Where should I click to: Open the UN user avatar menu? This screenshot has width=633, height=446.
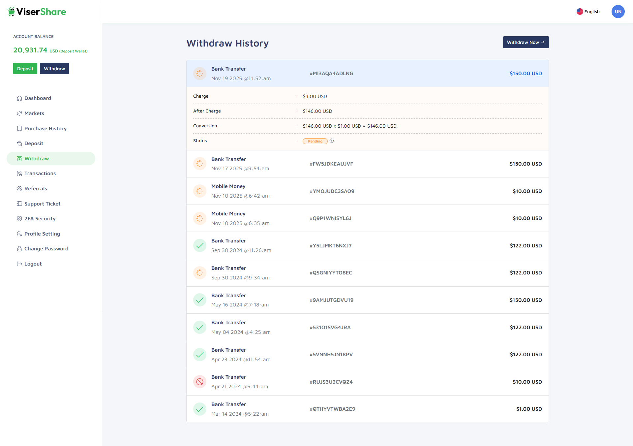pos(618,12)
